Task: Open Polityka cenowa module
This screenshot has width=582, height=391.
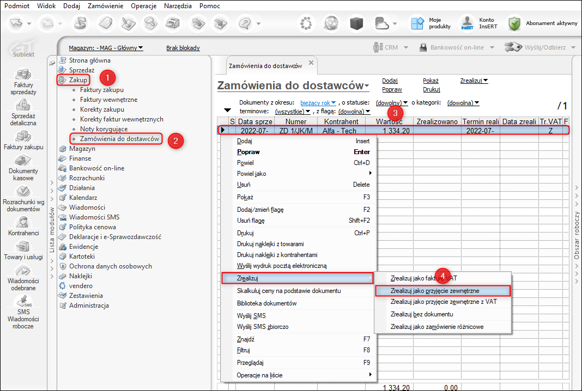Action: pyautogui.click(x=93, y=227)
